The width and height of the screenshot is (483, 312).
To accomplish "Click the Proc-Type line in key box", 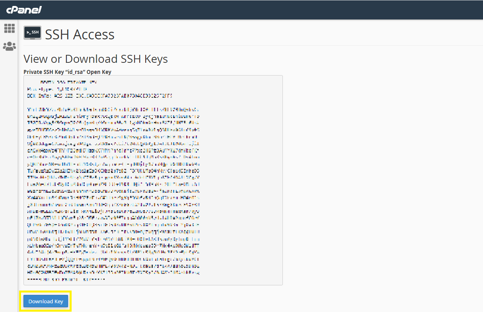I will click(x=57, y=89).
